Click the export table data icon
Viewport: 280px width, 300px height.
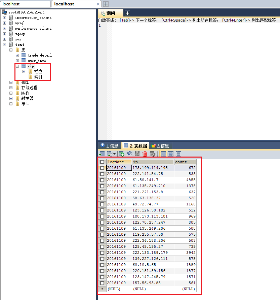click(x=102, y=154)
